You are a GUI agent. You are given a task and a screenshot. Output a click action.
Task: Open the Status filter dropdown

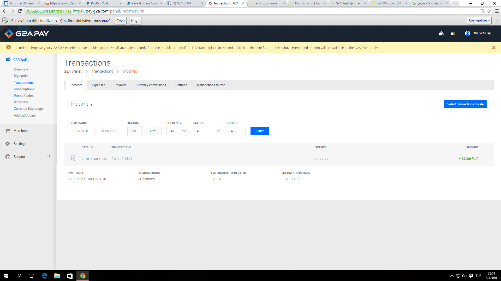tap(207, 131)
